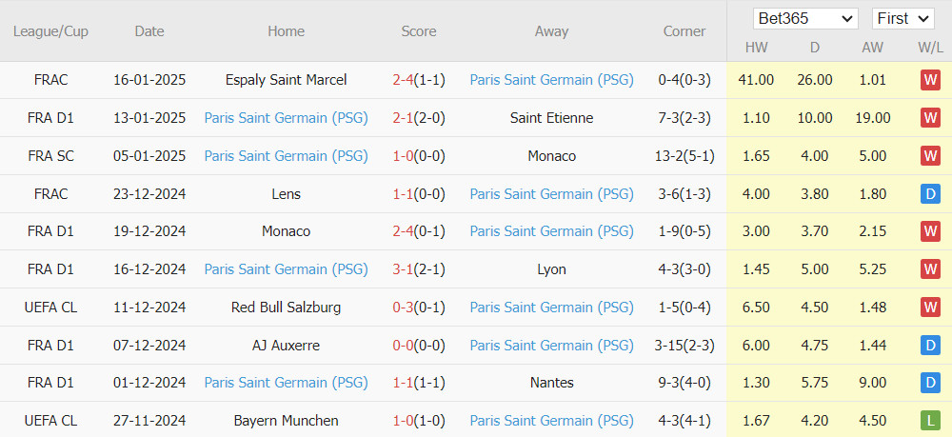This screenshot has height=437, width=952.
Task: Open the First odds type dropdown
Action: pos(902,19)
